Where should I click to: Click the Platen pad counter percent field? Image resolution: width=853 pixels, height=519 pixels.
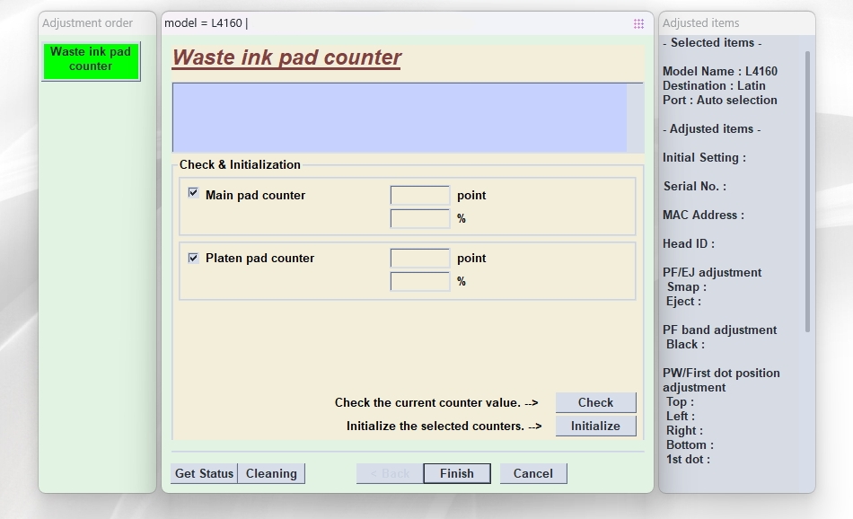tap(419, 281)
